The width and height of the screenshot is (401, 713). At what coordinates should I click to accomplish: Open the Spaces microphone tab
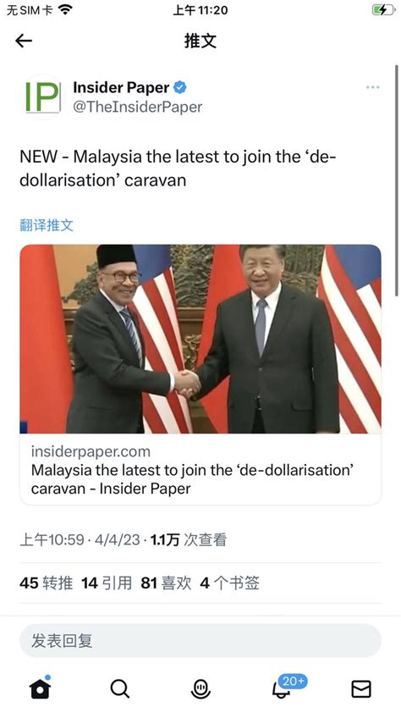[x=200, y=689]
